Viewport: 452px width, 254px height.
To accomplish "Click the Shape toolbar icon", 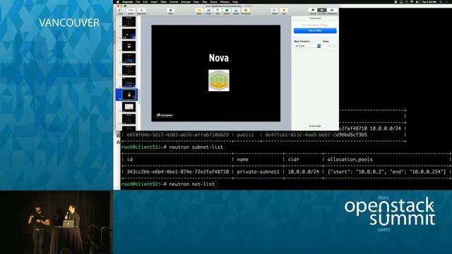I will 227,11.
